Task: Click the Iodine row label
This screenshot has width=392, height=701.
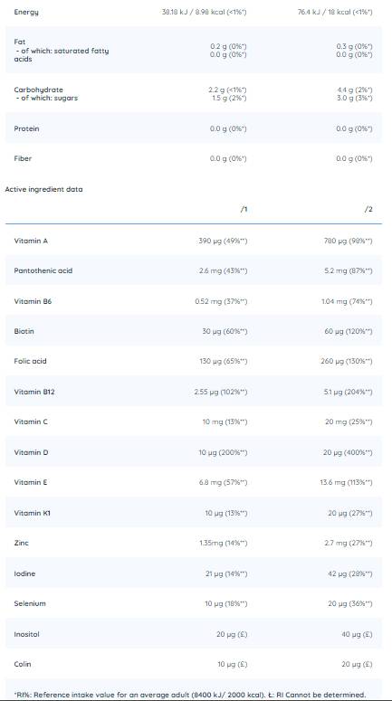Action: click(24, 573)
